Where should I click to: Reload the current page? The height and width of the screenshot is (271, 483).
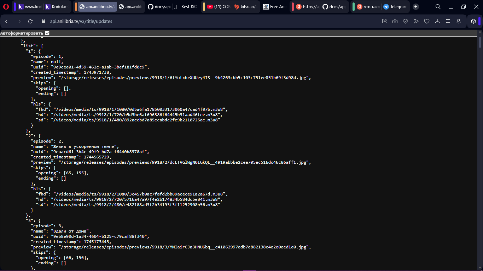[x=30, y=21]
